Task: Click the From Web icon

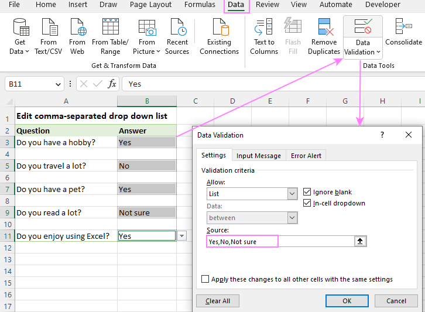Action: [77, 28]
